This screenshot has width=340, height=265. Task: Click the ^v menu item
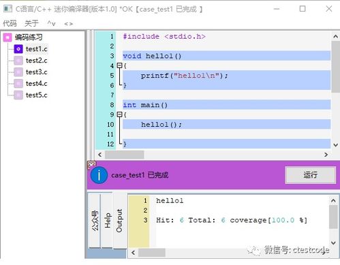(51, 23)
